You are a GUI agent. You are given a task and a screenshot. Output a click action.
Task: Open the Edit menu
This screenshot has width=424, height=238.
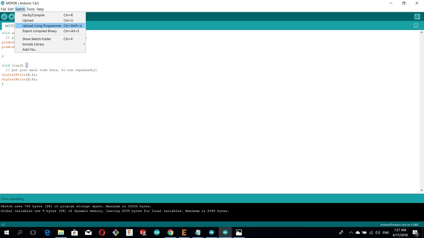tap(11, 9)
